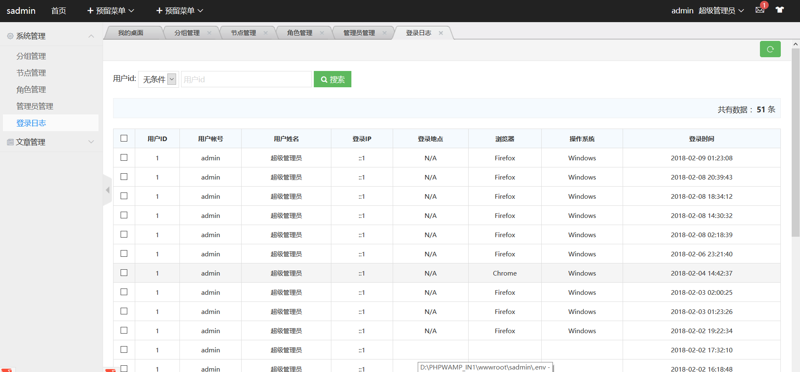Check the row dated 2018-02-02 19:22:34
800x372 pixels.
click(x=124, y=330)
